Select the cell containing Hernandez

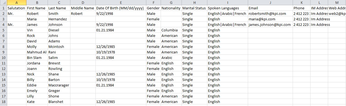(59, 19)
